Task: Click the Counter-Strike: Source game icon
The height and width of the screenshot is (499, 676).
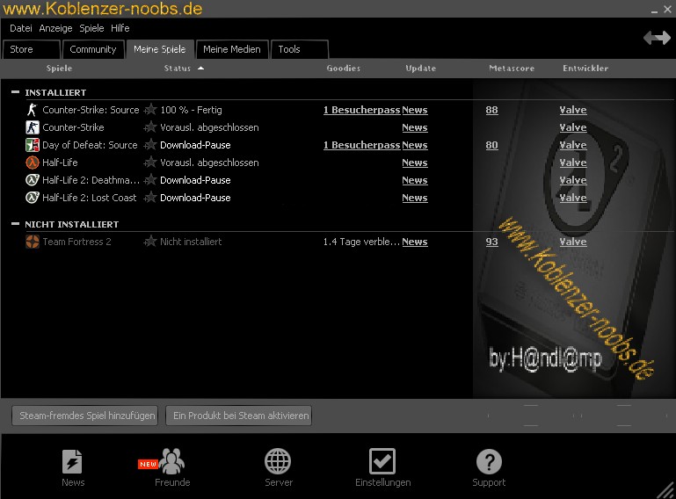Action: (x=33, y=110)
